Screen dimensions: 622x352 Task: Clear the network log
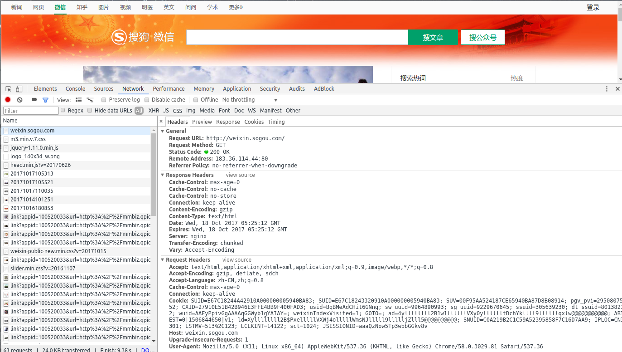pyautogui.click(x=19, y=100)
